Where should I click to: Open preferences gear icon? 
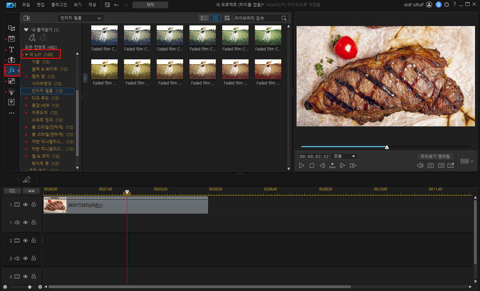tap(447, 5)
